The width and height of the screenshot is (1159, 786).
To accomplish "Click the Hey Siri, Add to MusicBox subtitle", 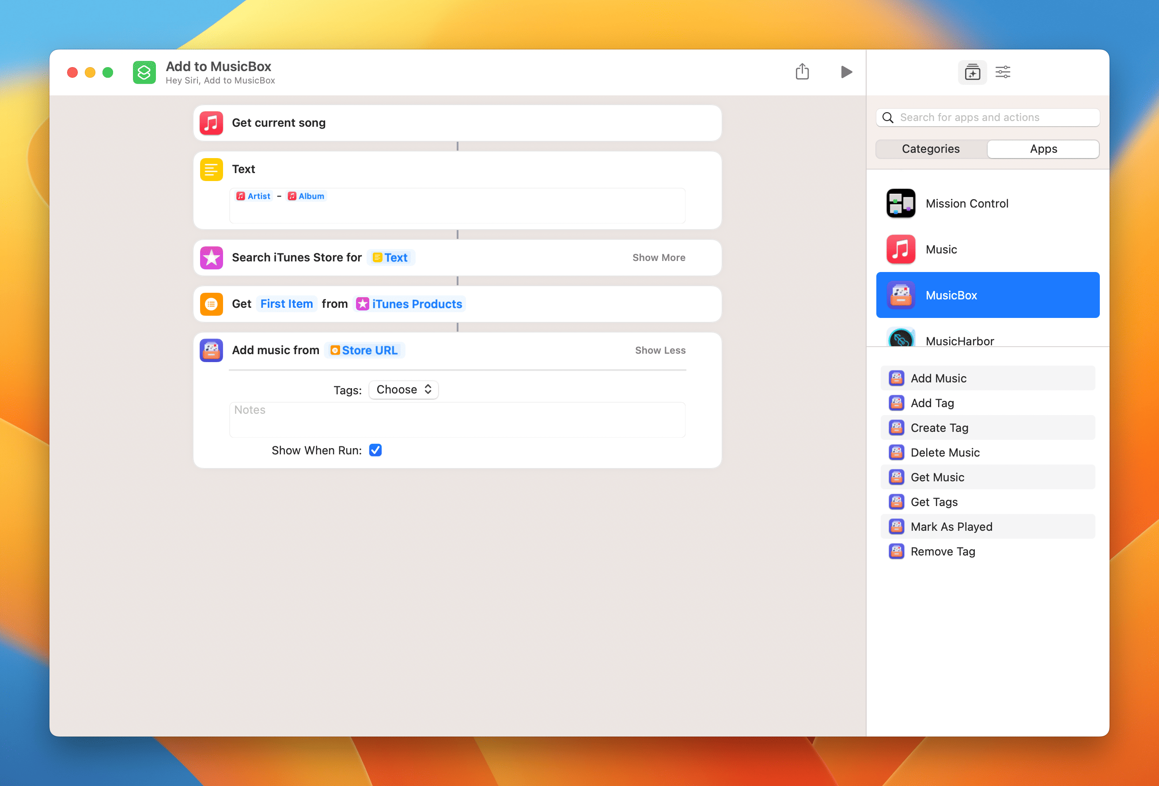I will (220, 81).
